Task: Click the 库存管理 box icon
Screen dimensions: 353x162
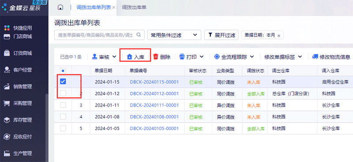Action: click(x=7, y=120)
